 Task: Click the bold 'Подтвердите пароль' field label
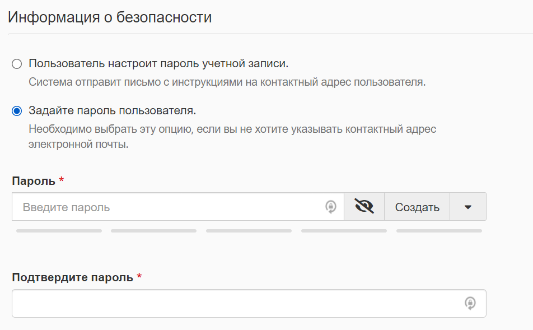[72, 277]
